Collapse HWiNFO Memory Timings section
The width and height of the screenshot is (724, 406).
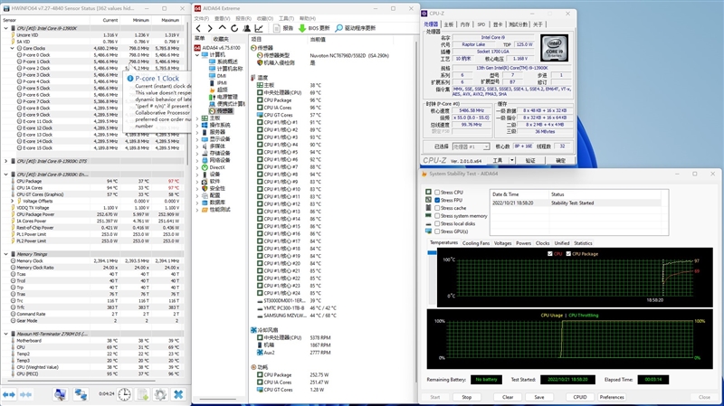click(6, 254)
